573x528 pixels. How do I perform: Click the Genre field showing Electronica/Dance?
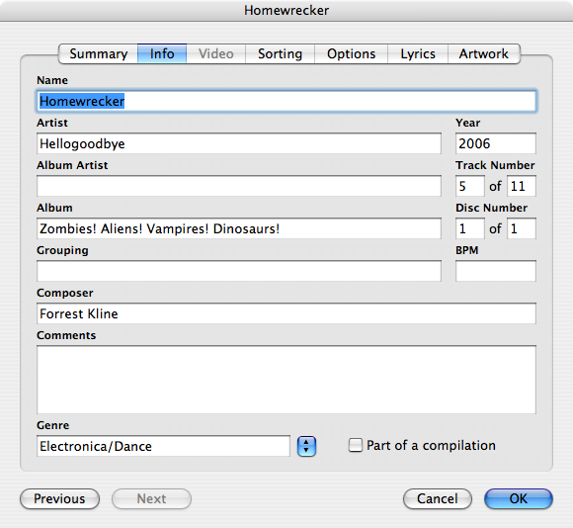[163, 446]
